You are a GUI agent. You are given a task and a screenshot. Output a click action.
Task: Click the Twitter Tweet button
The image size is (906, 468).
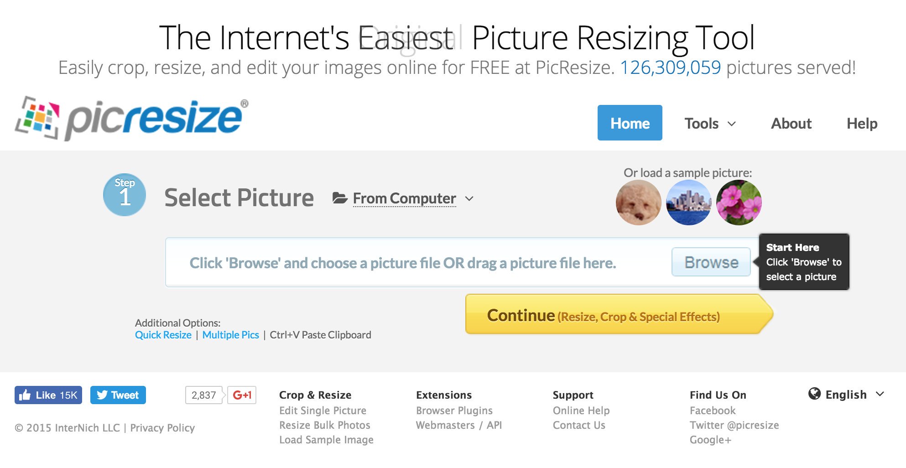118,395
